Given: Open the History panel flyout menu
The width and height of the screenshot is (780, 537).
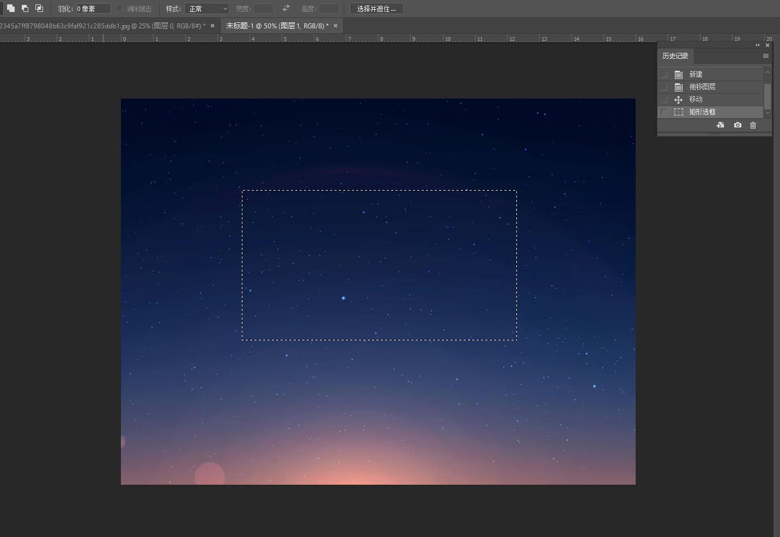Looking at the screenshot, I should coord(765,56).
